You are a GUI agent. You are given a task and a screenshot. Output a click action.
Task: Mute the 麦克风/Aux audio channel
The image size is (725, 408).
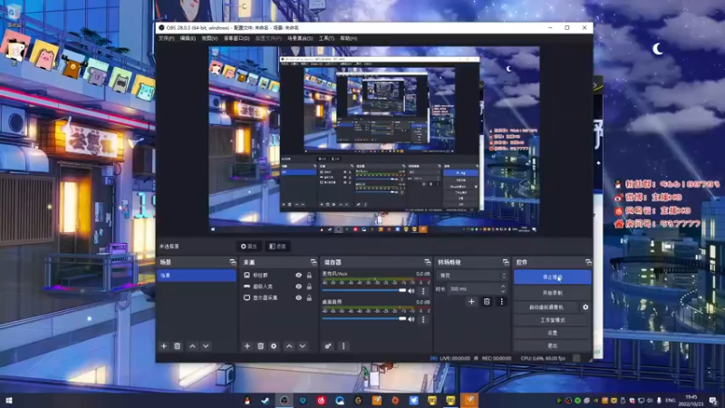[411, 291]
